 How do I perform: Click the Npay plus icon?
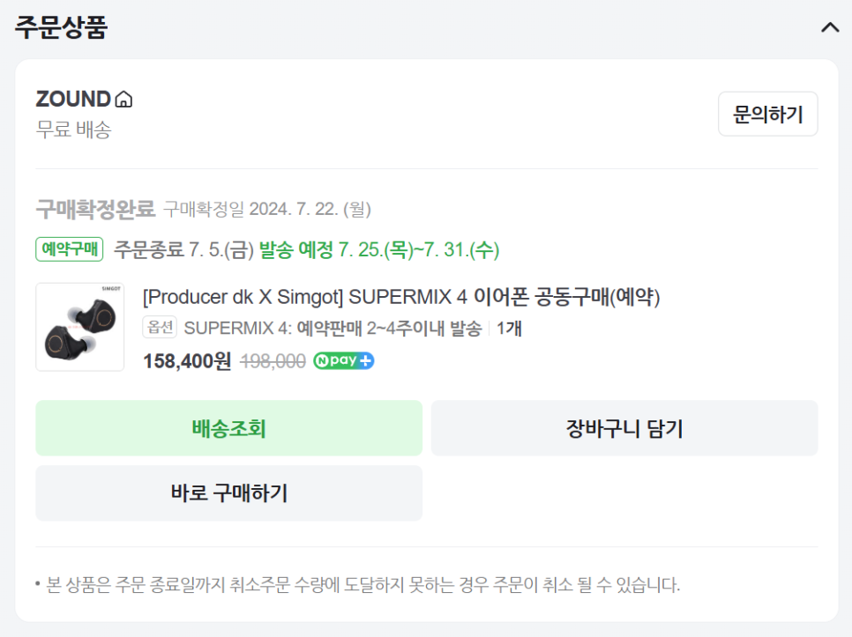click(343, 361)
